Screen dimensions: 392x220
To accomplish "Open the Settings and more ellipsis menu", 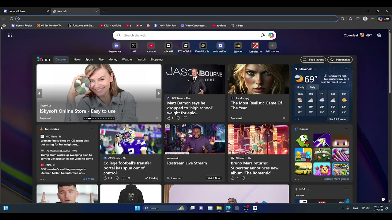I will [372, 19].
